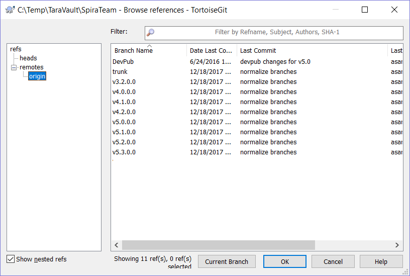Viewport: 410px width, 276px height.
Task: Collapse the remotes tree node
Action: pyautogui.click(x=14, y=67)
